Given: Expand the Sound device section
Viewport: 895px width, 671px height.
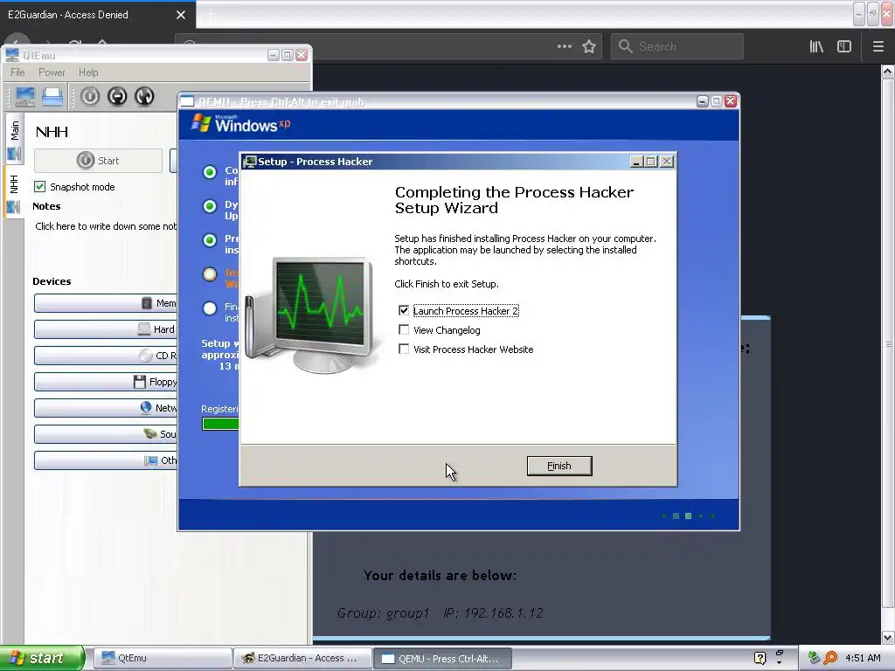Looking at the screenshot, I should point(106,434).
